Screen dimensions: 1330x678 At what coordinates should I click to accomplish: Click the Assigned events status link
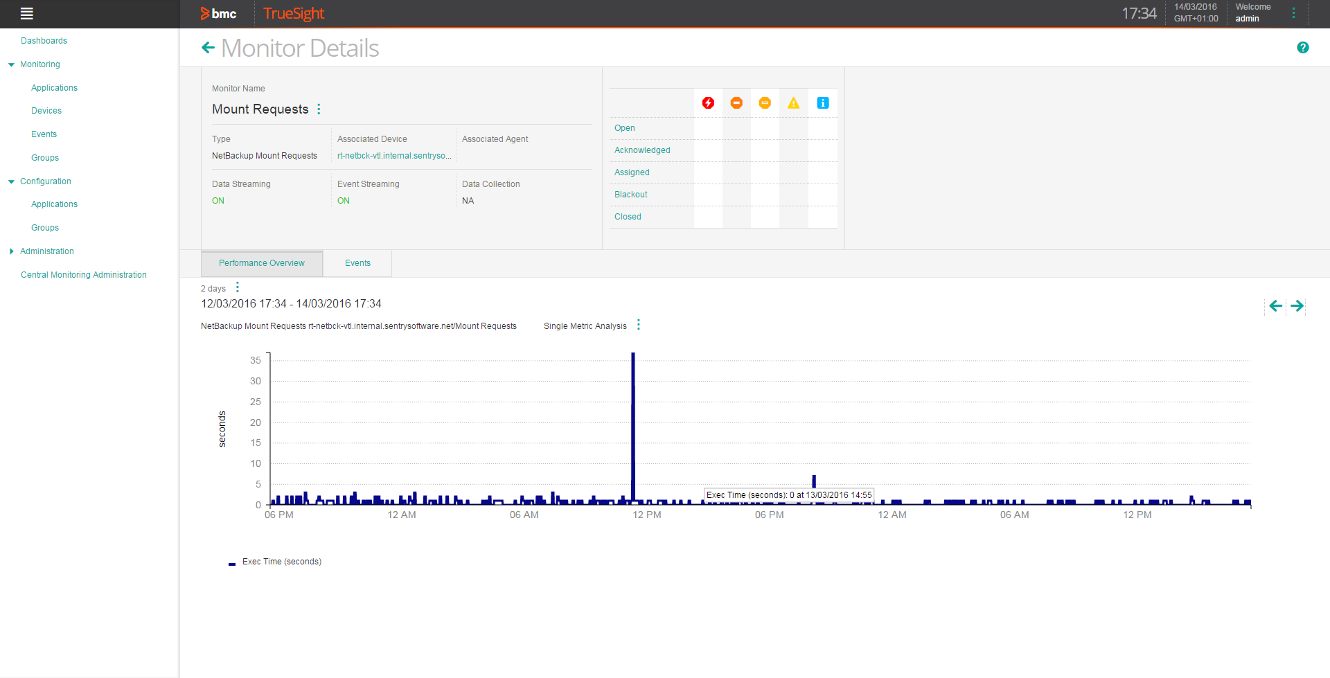pyautogui.click(x=632, y=172)
